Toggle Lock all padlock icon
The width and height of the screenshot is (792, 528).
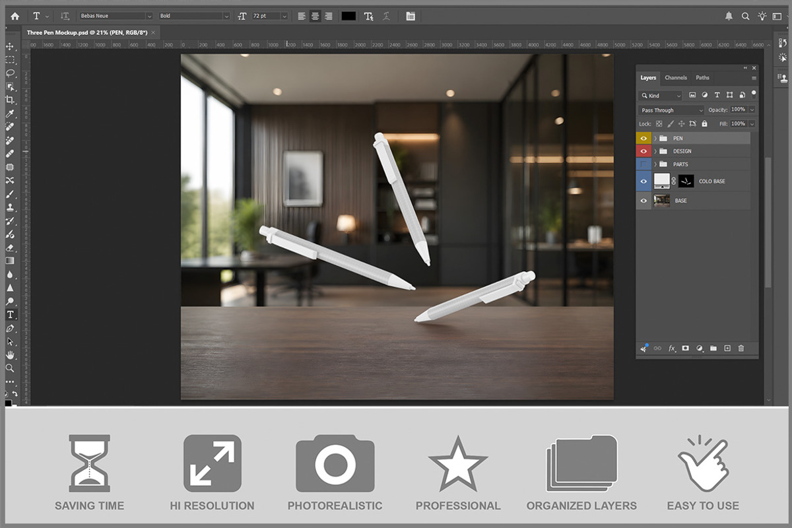pyautogui.click(x=704, y=124)
